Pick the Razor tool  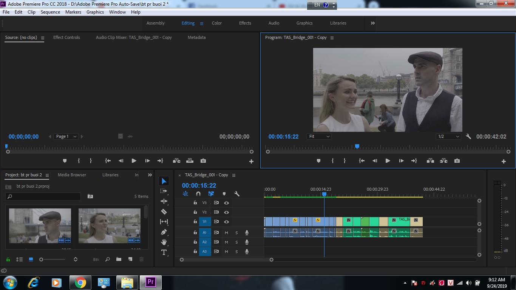coord(164,211)
